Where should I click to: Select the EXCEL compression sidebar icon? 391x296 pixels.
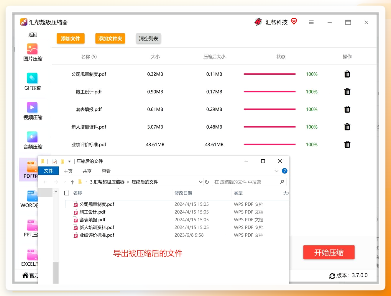(32, 254)
